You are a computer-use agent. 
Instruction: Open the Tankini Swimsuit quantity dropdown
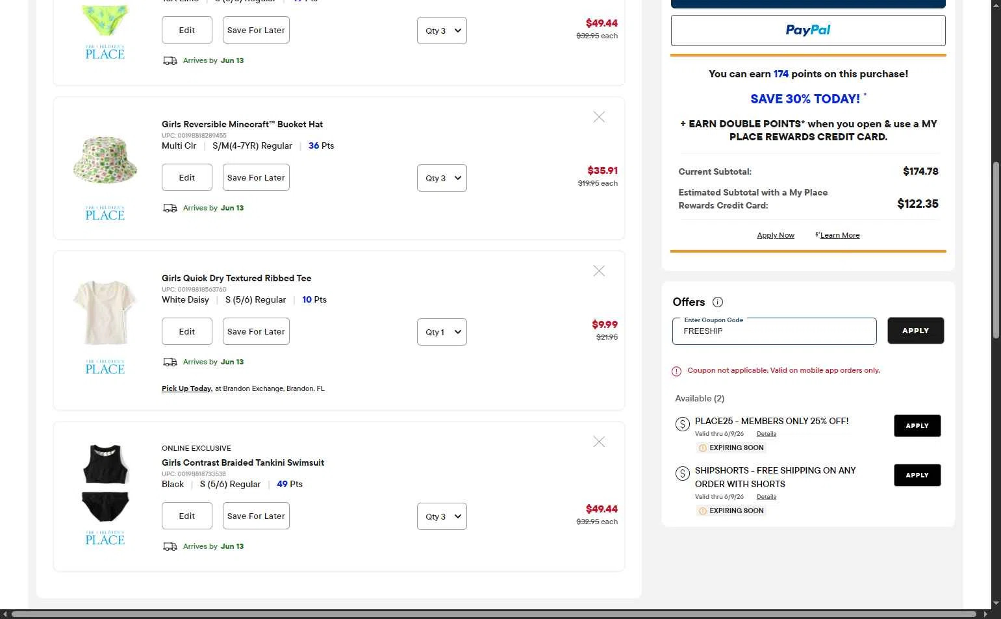(x=442, y=516)
